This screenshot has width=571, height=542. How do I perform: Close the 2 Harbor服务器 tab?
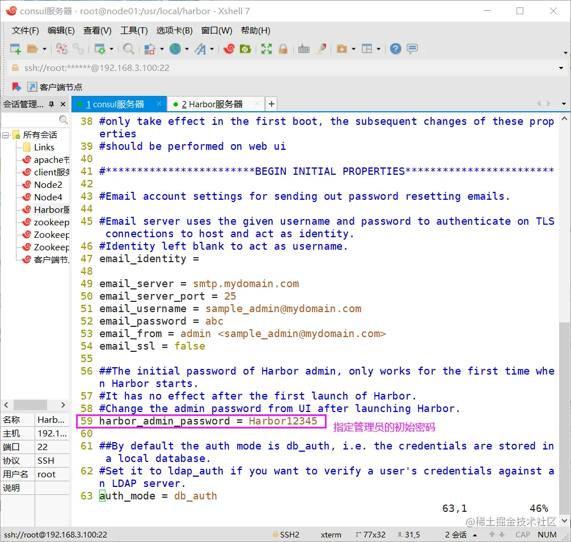257,104
